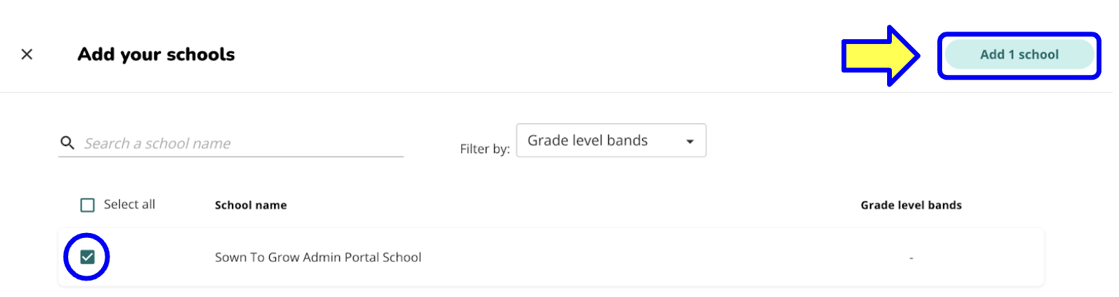Click the Add 1 school button
This screenshot has height=297, width=1119.
coord(1019,54)
